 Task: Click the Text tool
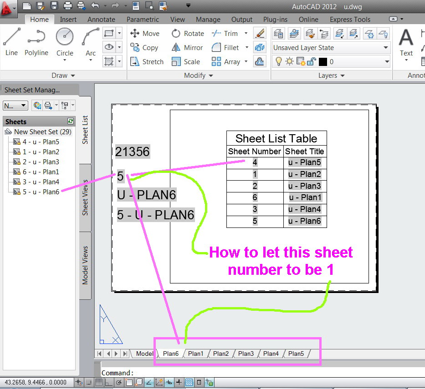tap(405, 43)
